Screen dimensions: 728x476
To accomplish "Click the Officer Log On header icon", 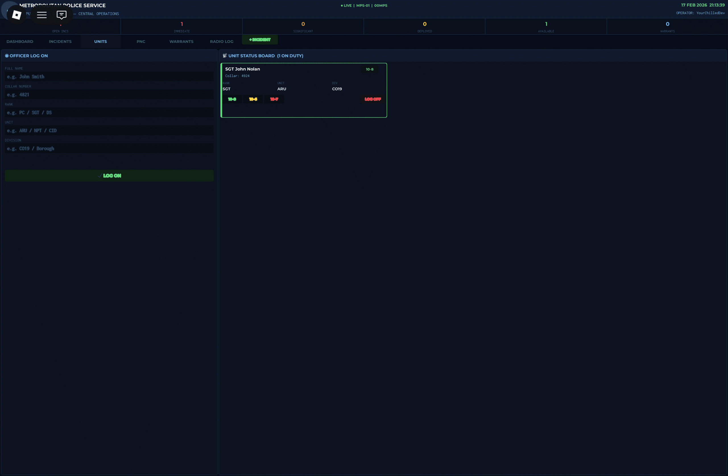I will (7, 56).
